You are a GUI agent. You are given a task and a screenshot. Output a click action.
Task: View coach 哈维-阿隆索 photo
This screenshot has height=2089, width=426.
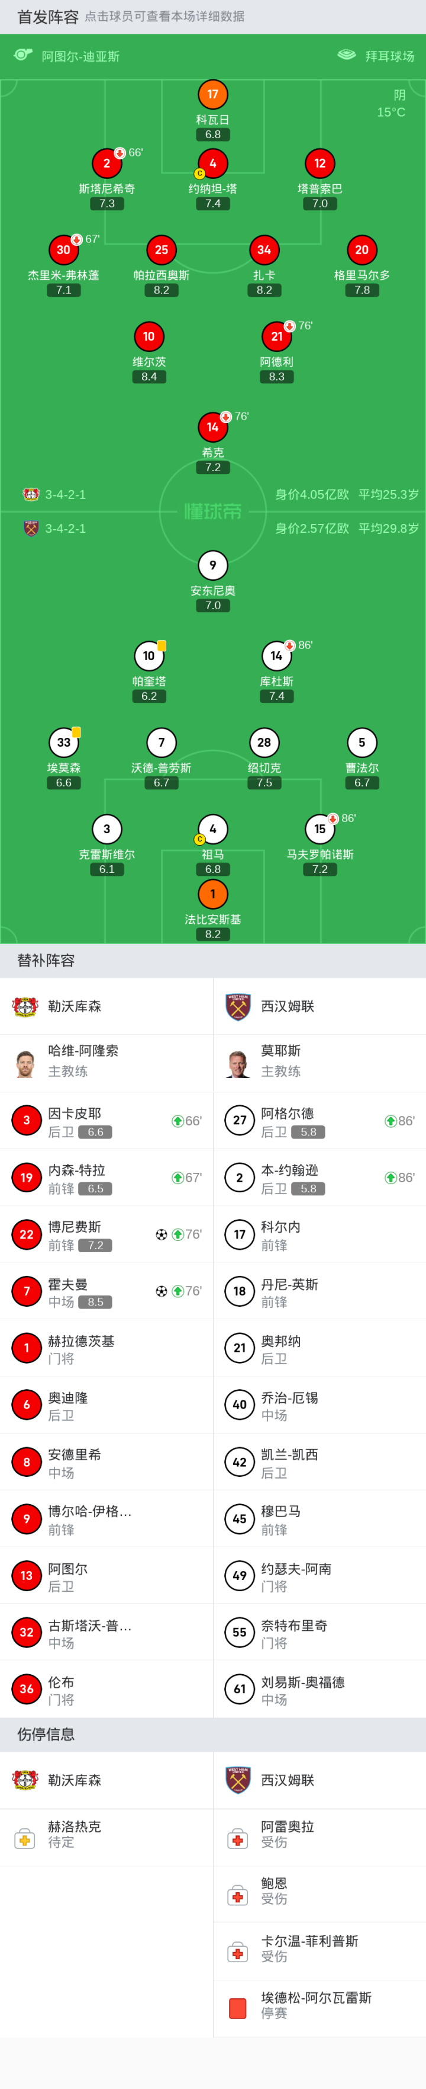pyautogui.click(x=25, y=1063)
